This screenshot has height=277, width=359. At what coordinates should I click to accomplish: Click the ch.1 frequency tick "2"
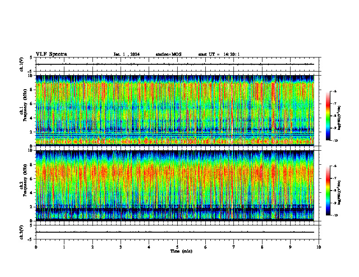pos(31,132)
